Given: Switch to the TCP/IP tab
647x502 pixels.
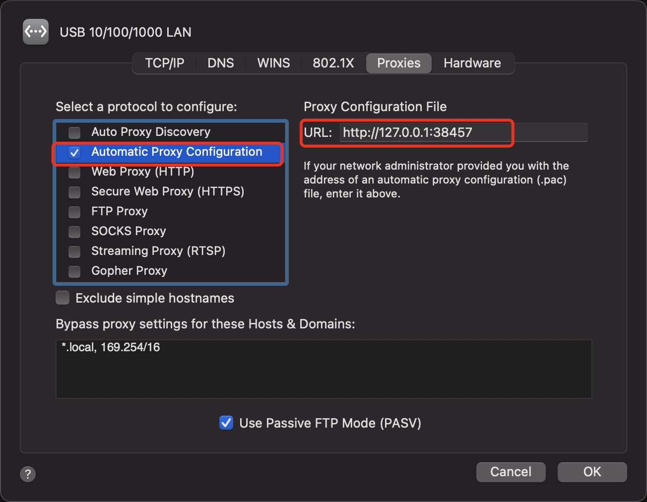Looking at the screenshot, I should (164, 63).
